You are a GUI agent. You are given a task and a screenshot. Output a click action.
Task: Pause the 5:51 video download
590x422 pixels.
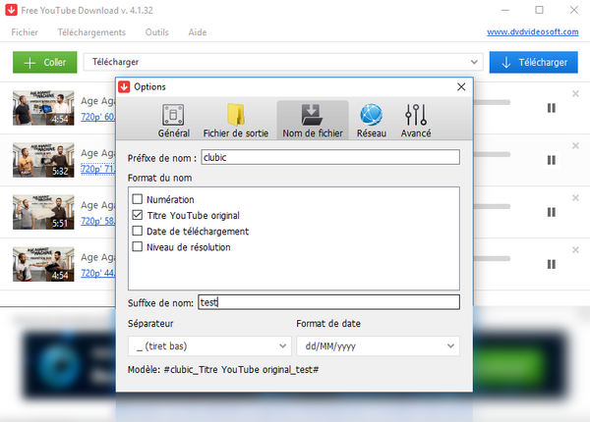point(552,213)
